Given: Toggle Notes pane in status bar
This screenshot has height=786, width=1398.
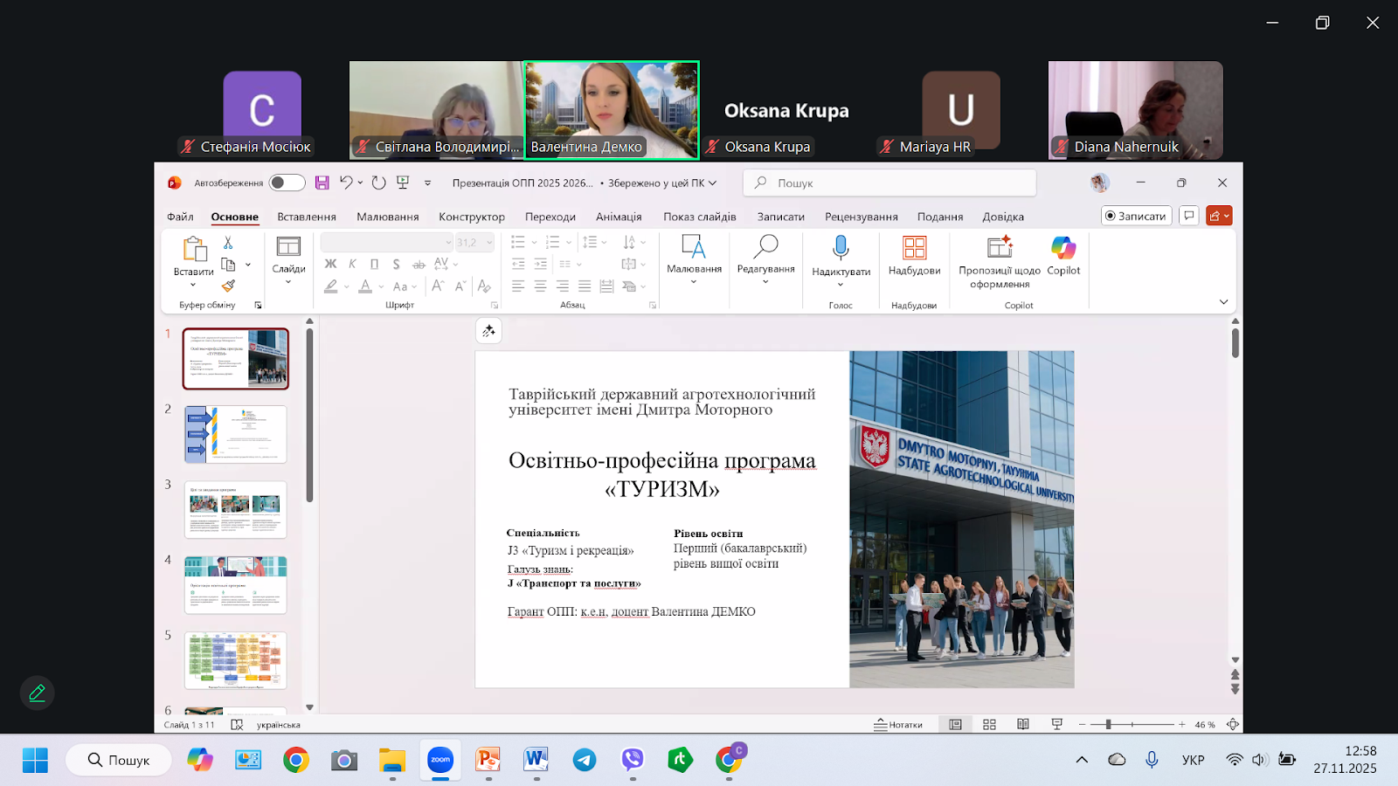Looking at the screenshot, I should pos(898,725).
